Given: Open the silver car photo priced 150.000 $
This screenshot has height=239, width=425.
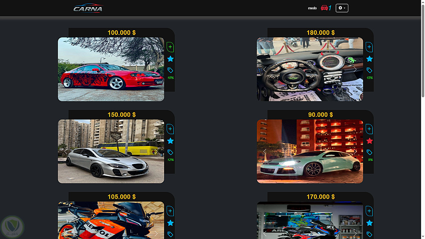Looking at the screenshot, I should [111, 152].
